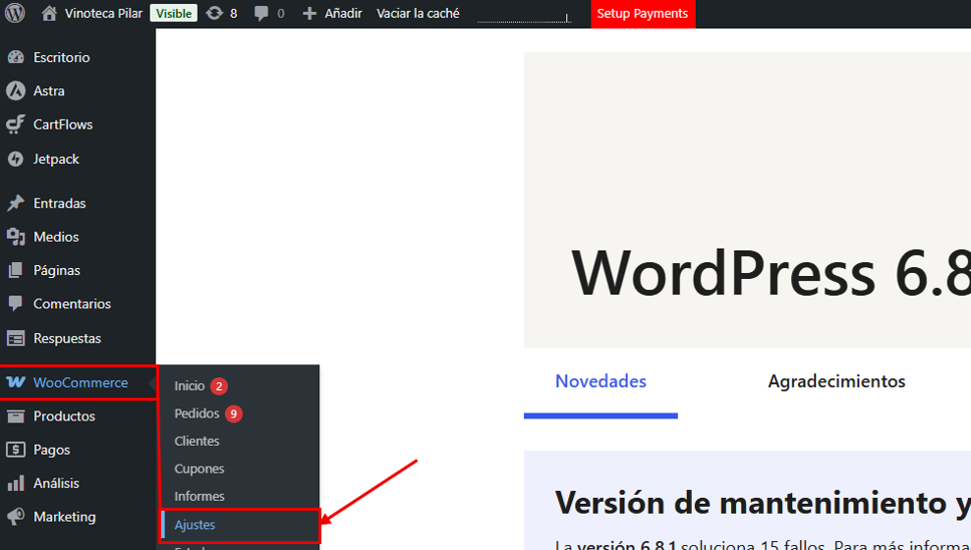
Task: Click the plus icon for Añadir
Action: click(309, 13)
